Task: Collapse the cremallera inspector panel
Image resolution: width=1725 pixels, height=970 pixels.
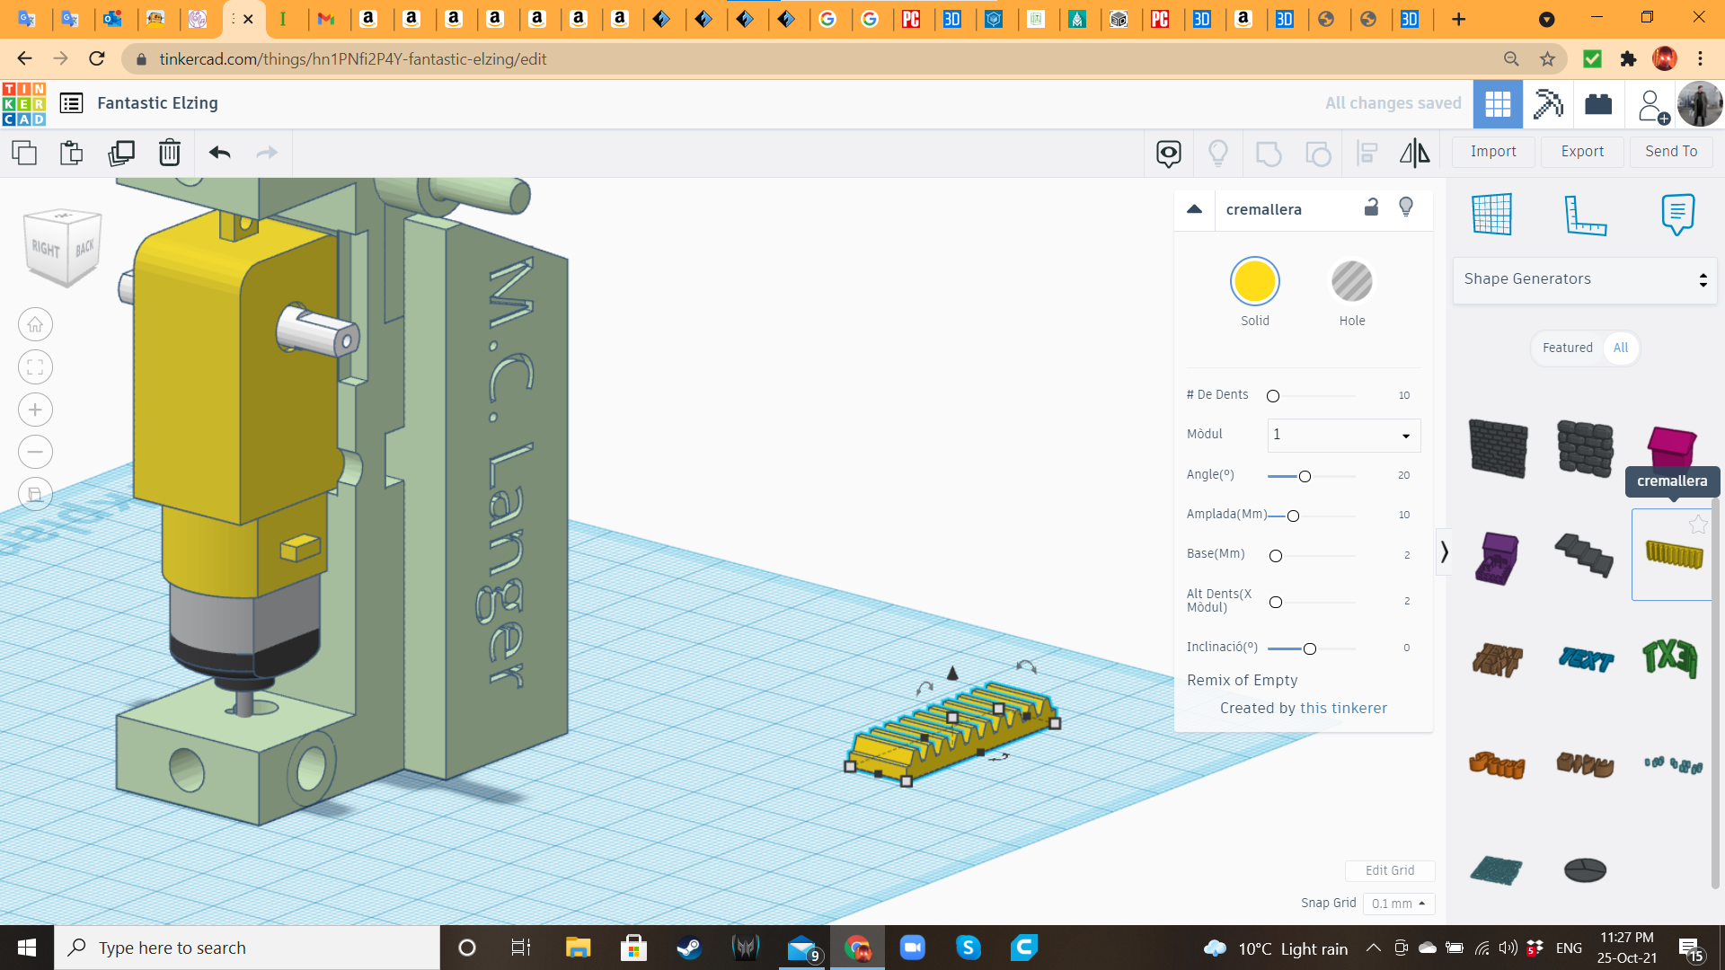Action: (1195, 208)
